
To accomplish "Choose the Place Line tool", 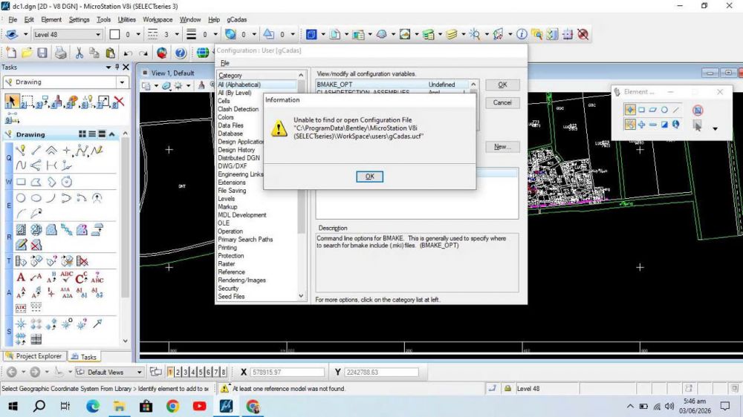I will (36, 151).
